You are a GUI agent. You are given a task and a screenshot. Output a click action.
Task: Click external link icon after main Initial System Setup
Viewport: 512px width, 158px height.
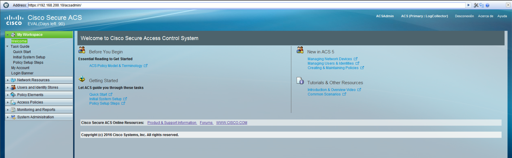click(125, 99)
